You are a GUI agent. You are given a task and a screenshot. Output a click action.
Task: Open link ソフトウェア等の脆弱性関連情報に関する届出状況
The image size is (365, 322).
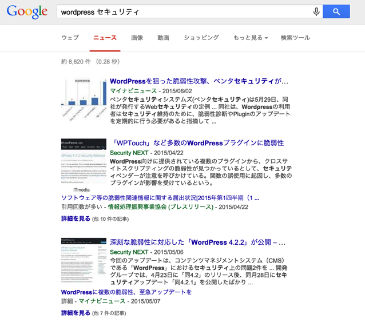160,198
